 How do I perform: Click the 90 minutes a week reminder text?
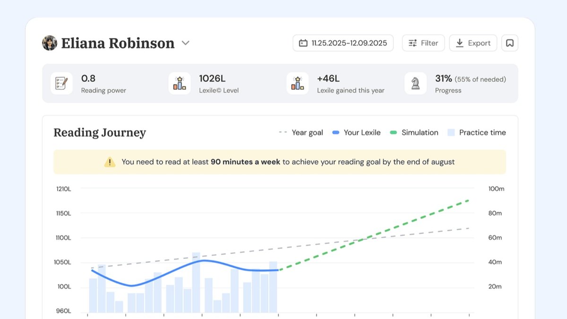click(246, 162)
